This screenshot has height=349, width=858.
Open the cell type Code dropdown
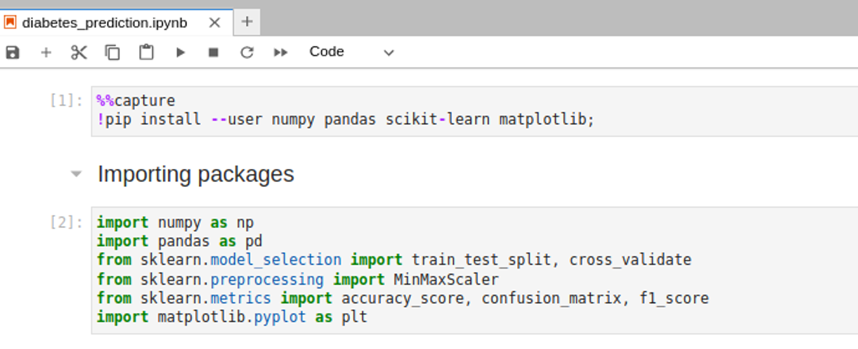(x=351, y=52)
